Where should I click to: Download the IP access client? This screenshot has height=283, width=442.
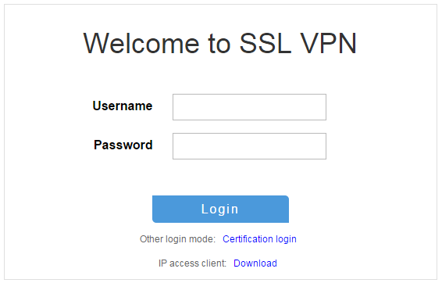[255, 263]
